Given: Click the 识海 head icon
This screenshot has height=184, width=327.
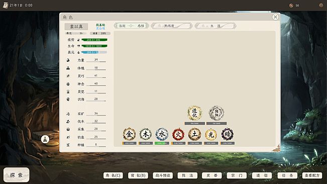Looking at the screenshot, I should pos(68,100).
